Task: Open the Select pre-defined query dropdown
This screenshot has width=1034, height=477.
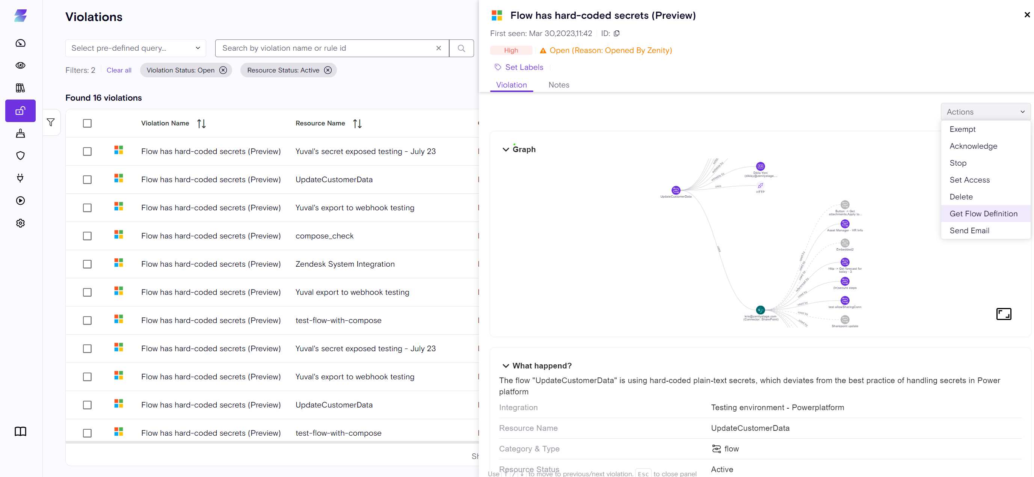Action: point(136,48)
